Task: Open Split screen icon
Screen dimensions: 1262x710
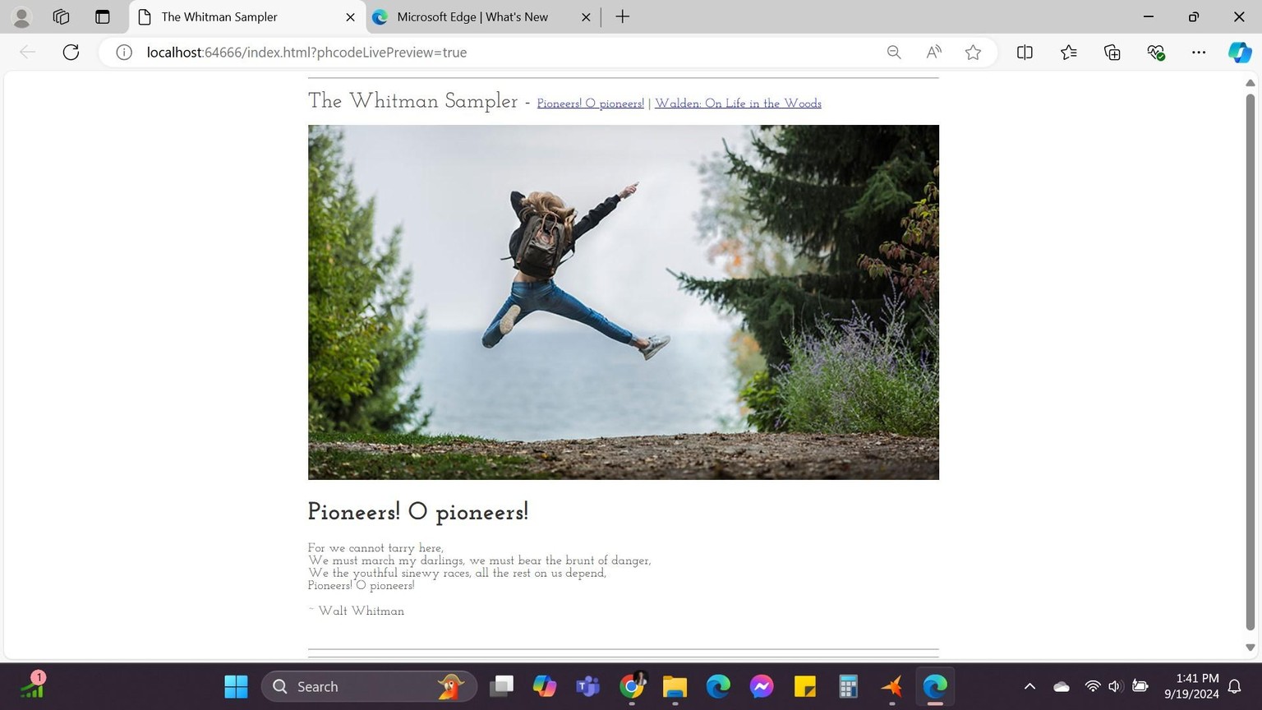Action: point(1025,53)
